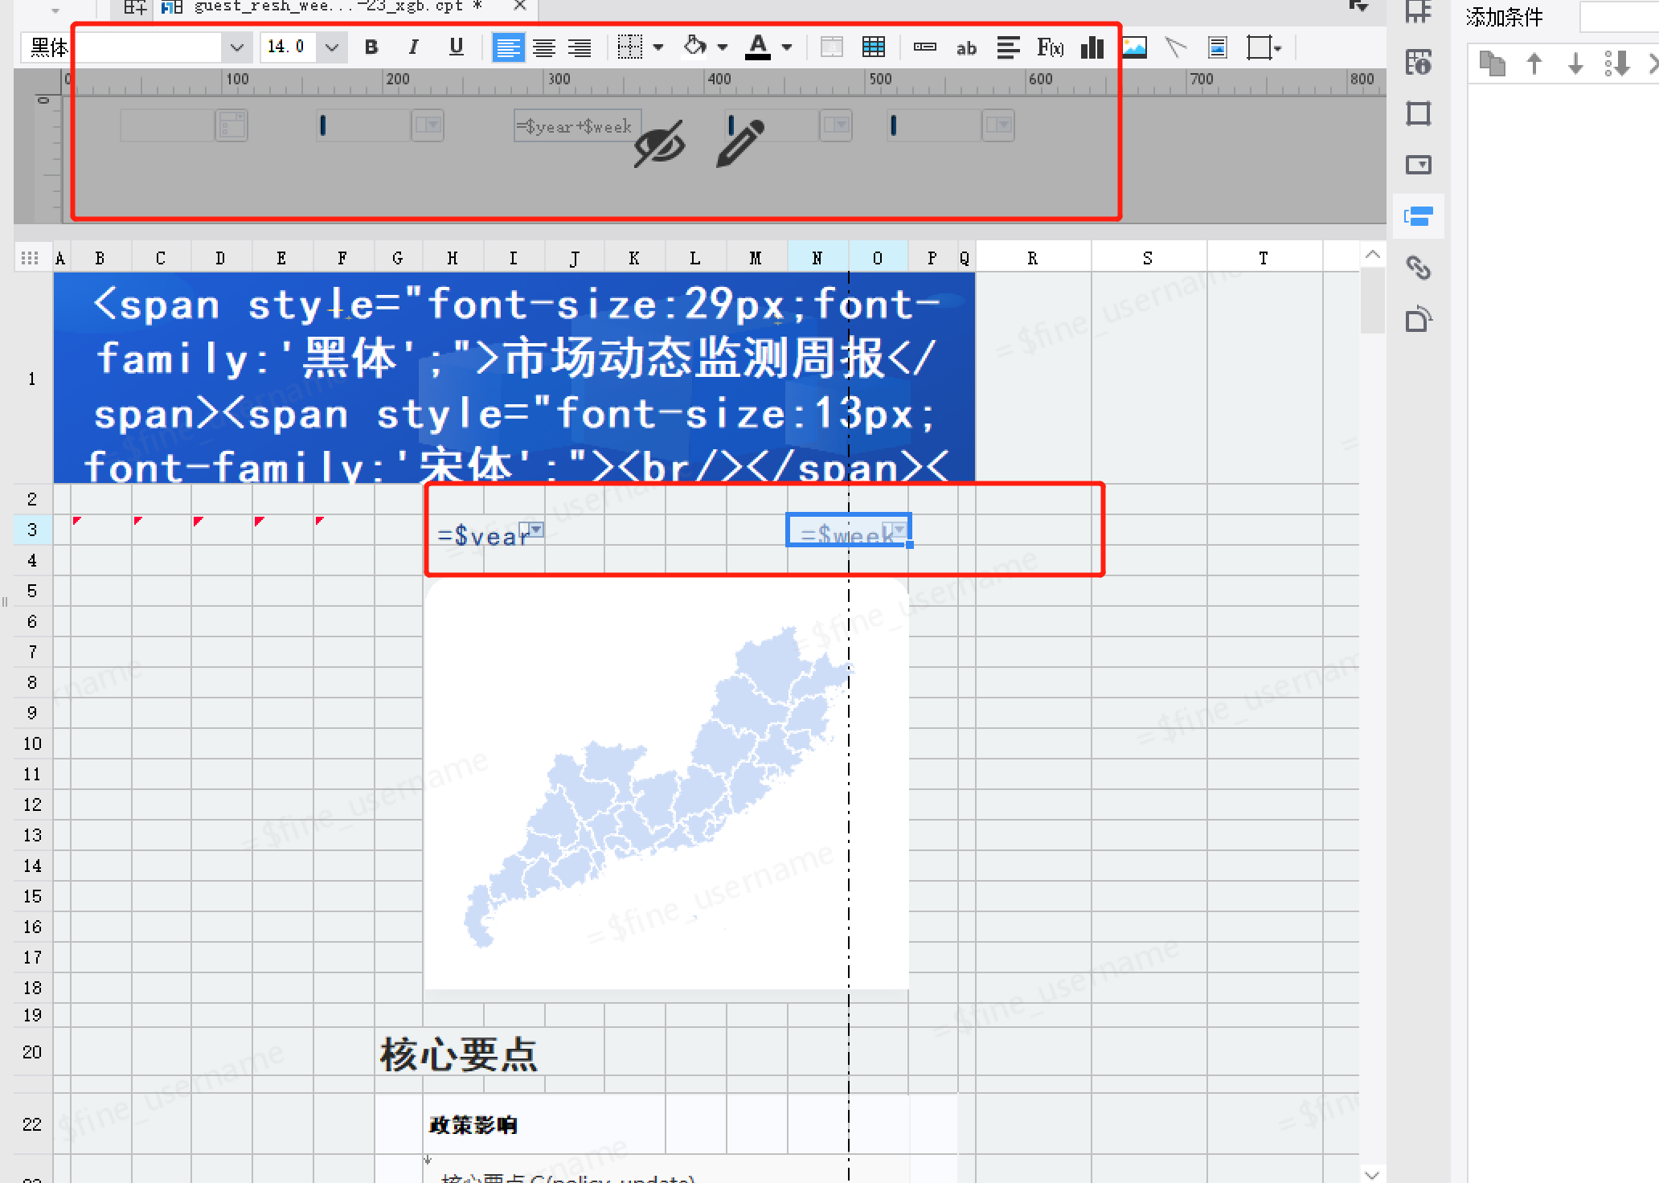The height and width of the screenshot is (1183, 1659).
Task: Insert a slope line with diagonal icon
Action: (1176, 47)
